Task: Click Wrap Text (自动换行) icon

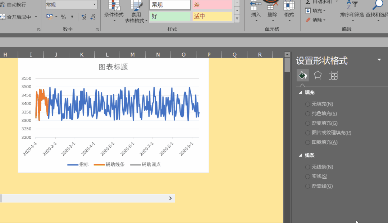Action: (3, 4)
